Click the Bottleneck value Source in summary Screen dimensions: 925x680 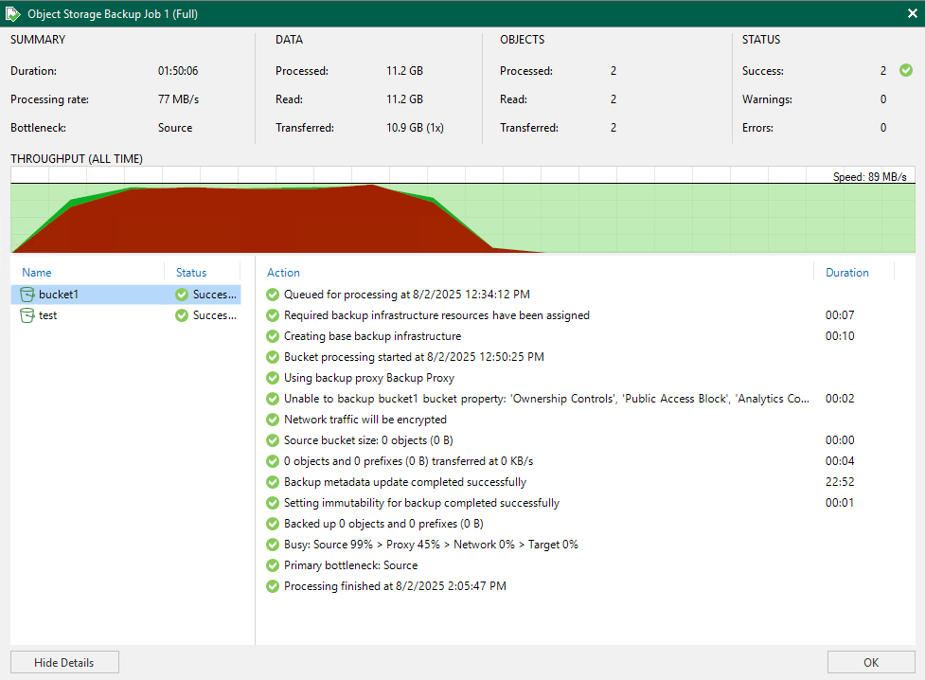pos(174,128)
